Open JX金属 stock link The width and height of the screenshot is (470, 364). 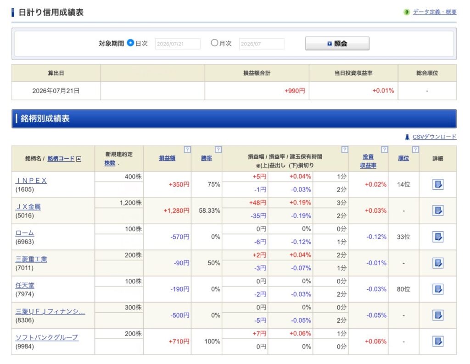28,207
